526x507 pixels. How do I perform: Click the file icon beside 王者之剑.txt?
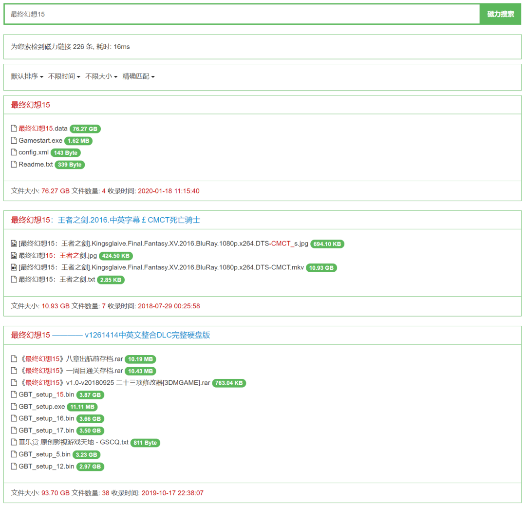(x=14, y=279)
